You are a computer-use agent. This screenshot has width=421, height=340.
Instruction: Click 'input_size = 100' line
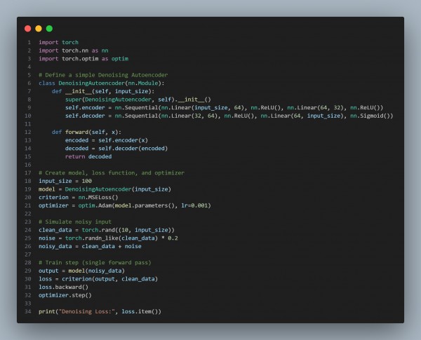click(x=65, y=181)
